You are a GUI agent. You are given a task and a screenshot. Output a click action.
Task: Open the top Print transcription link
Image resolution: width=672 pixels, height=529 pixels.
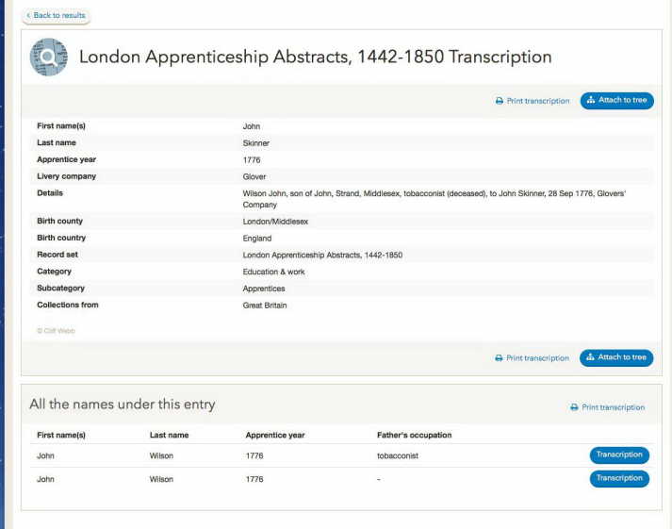[533, 101]
